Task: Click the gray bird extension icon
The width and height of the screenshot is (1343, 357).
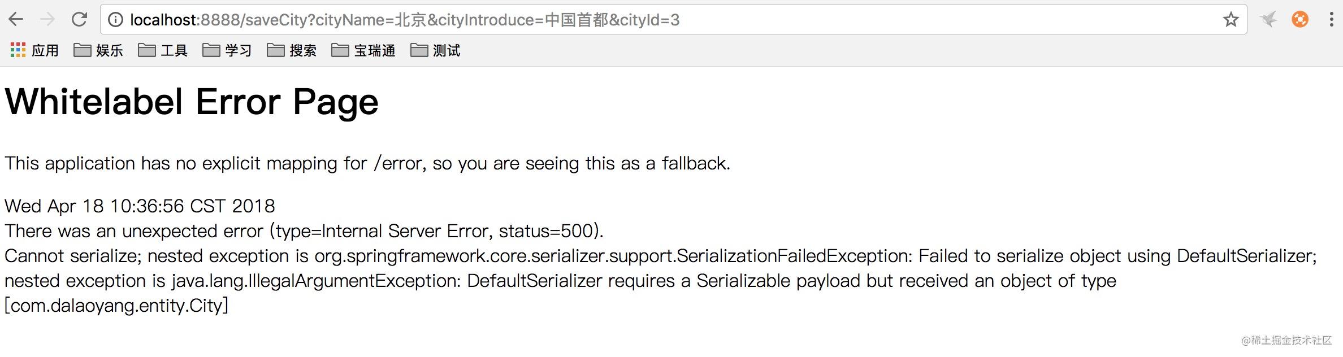Action: (x=1268, y=20)
